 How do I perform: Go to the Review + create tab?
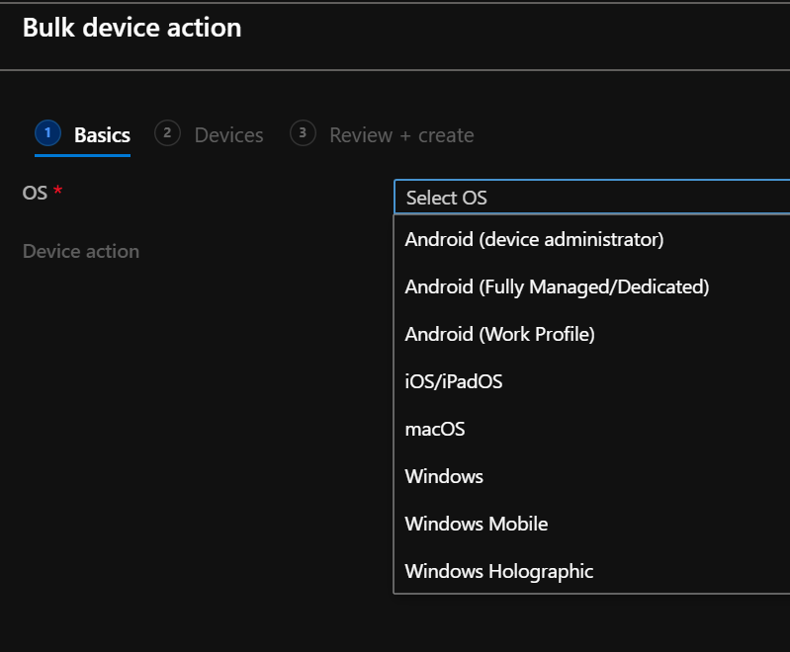click(x=400, y=135)
